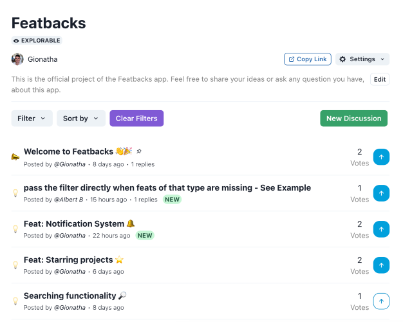403x322 pixels.
Task: Click the pin icon beside Welcome title
Action: click(x=139, y=151)
